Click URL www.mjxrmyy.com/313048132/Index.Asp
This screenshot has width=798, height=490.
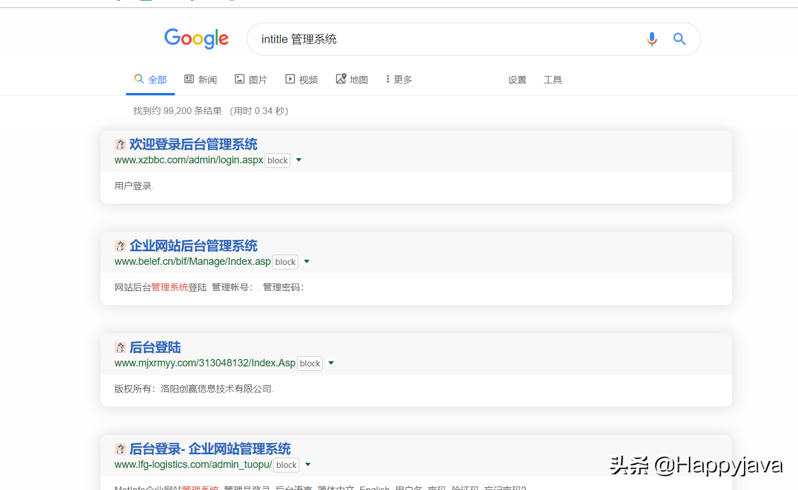pos(205,363)
